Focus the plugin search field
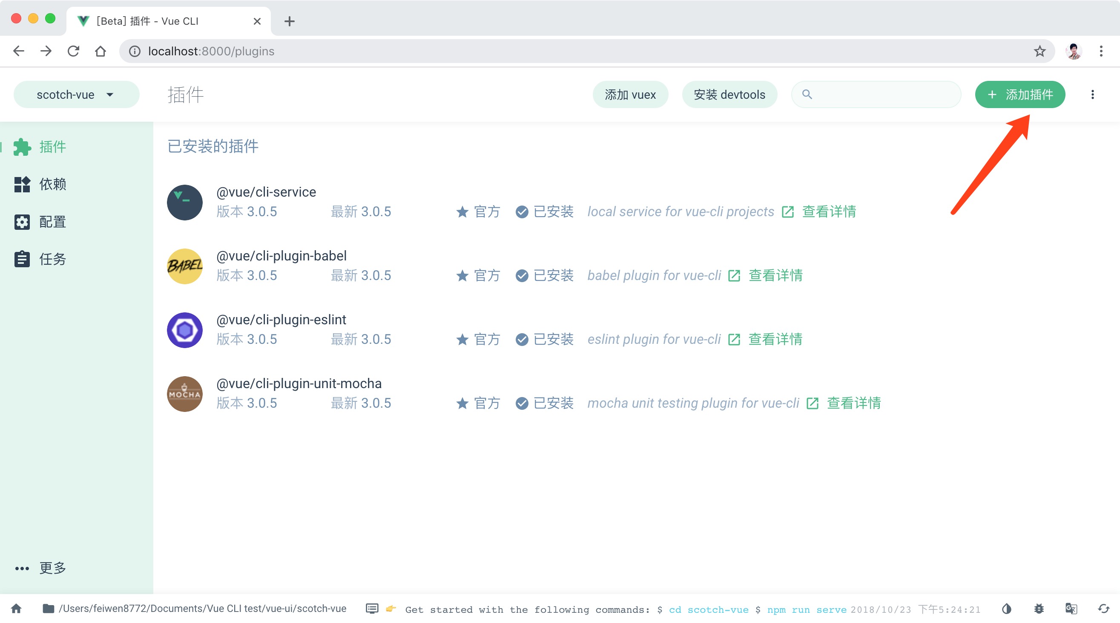 pos(876,94)
